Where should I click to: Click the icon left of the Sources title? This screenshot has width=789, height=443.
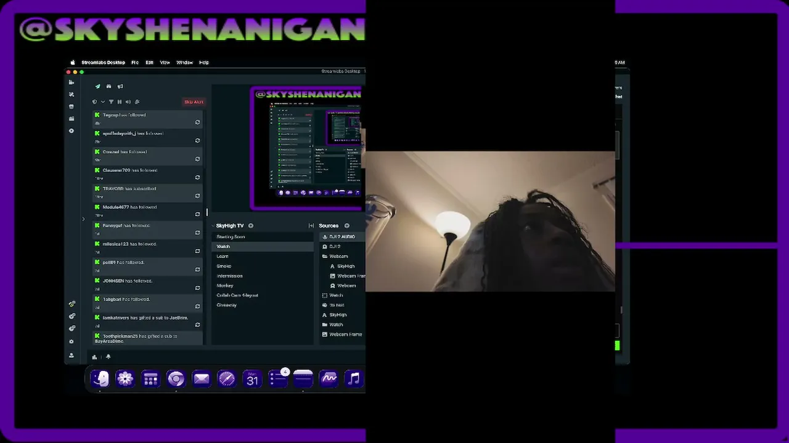311,226
